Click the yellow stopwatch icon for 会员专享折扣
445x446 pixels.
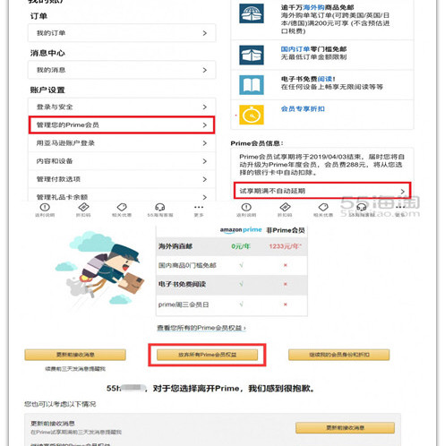(252, 115)
